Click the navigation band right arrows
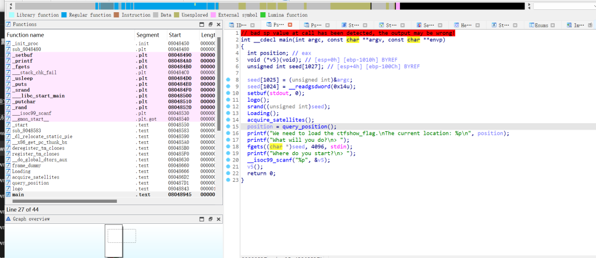The image size is (596, 258). (528, 6)
